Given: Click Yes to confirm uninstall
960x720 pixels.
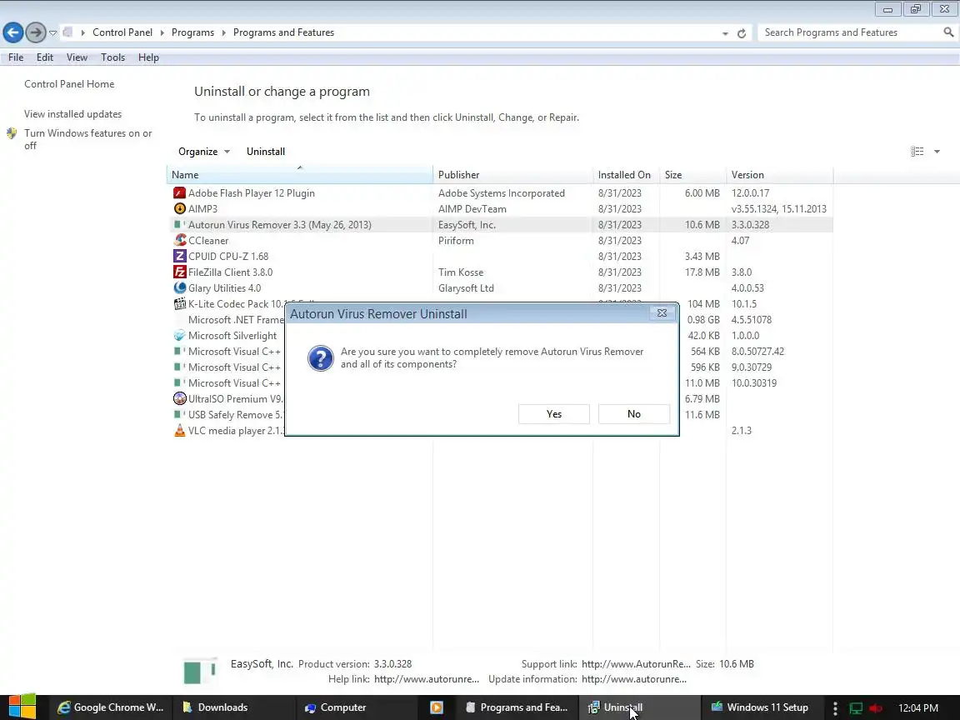Looking at the screenshot, I should [554, 414].
